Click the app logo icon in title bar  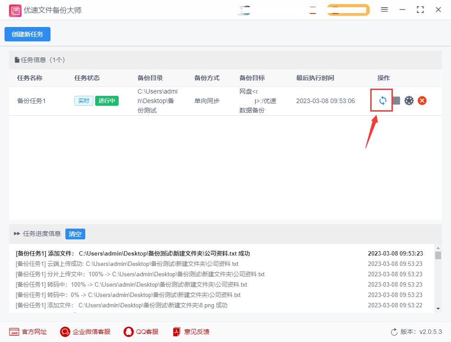[x=15, y=9]
